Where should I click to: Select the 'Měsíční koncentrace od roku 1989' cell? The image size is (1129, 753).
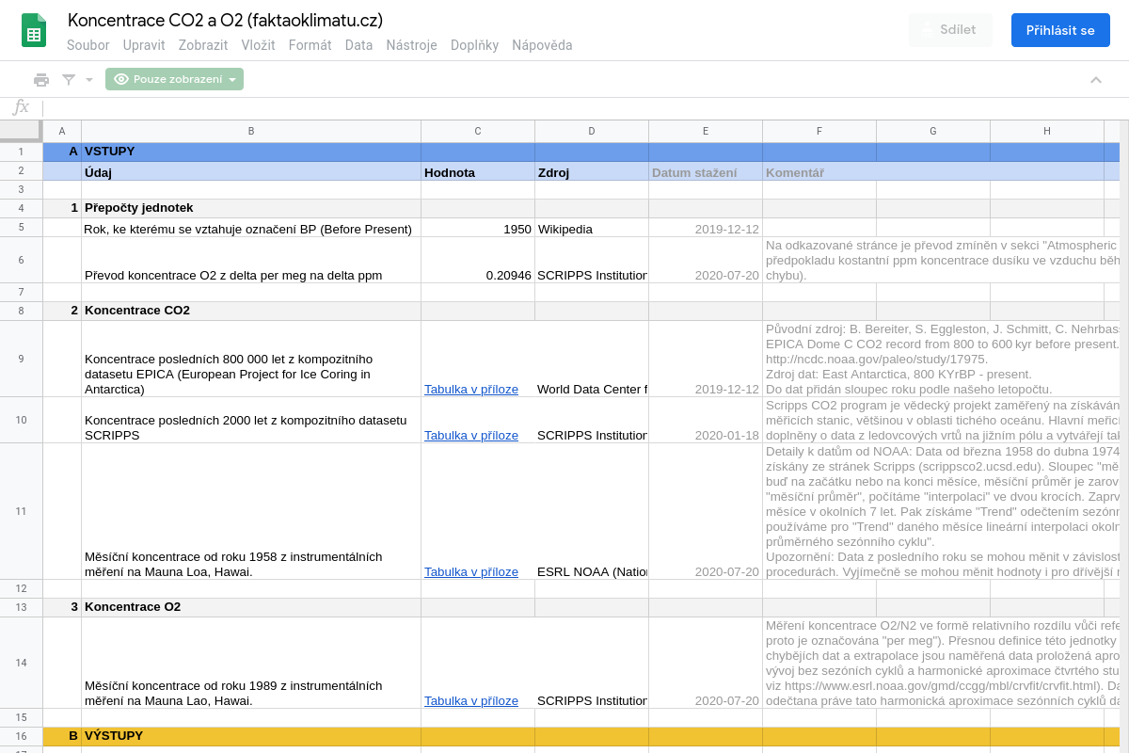point(251,663)
